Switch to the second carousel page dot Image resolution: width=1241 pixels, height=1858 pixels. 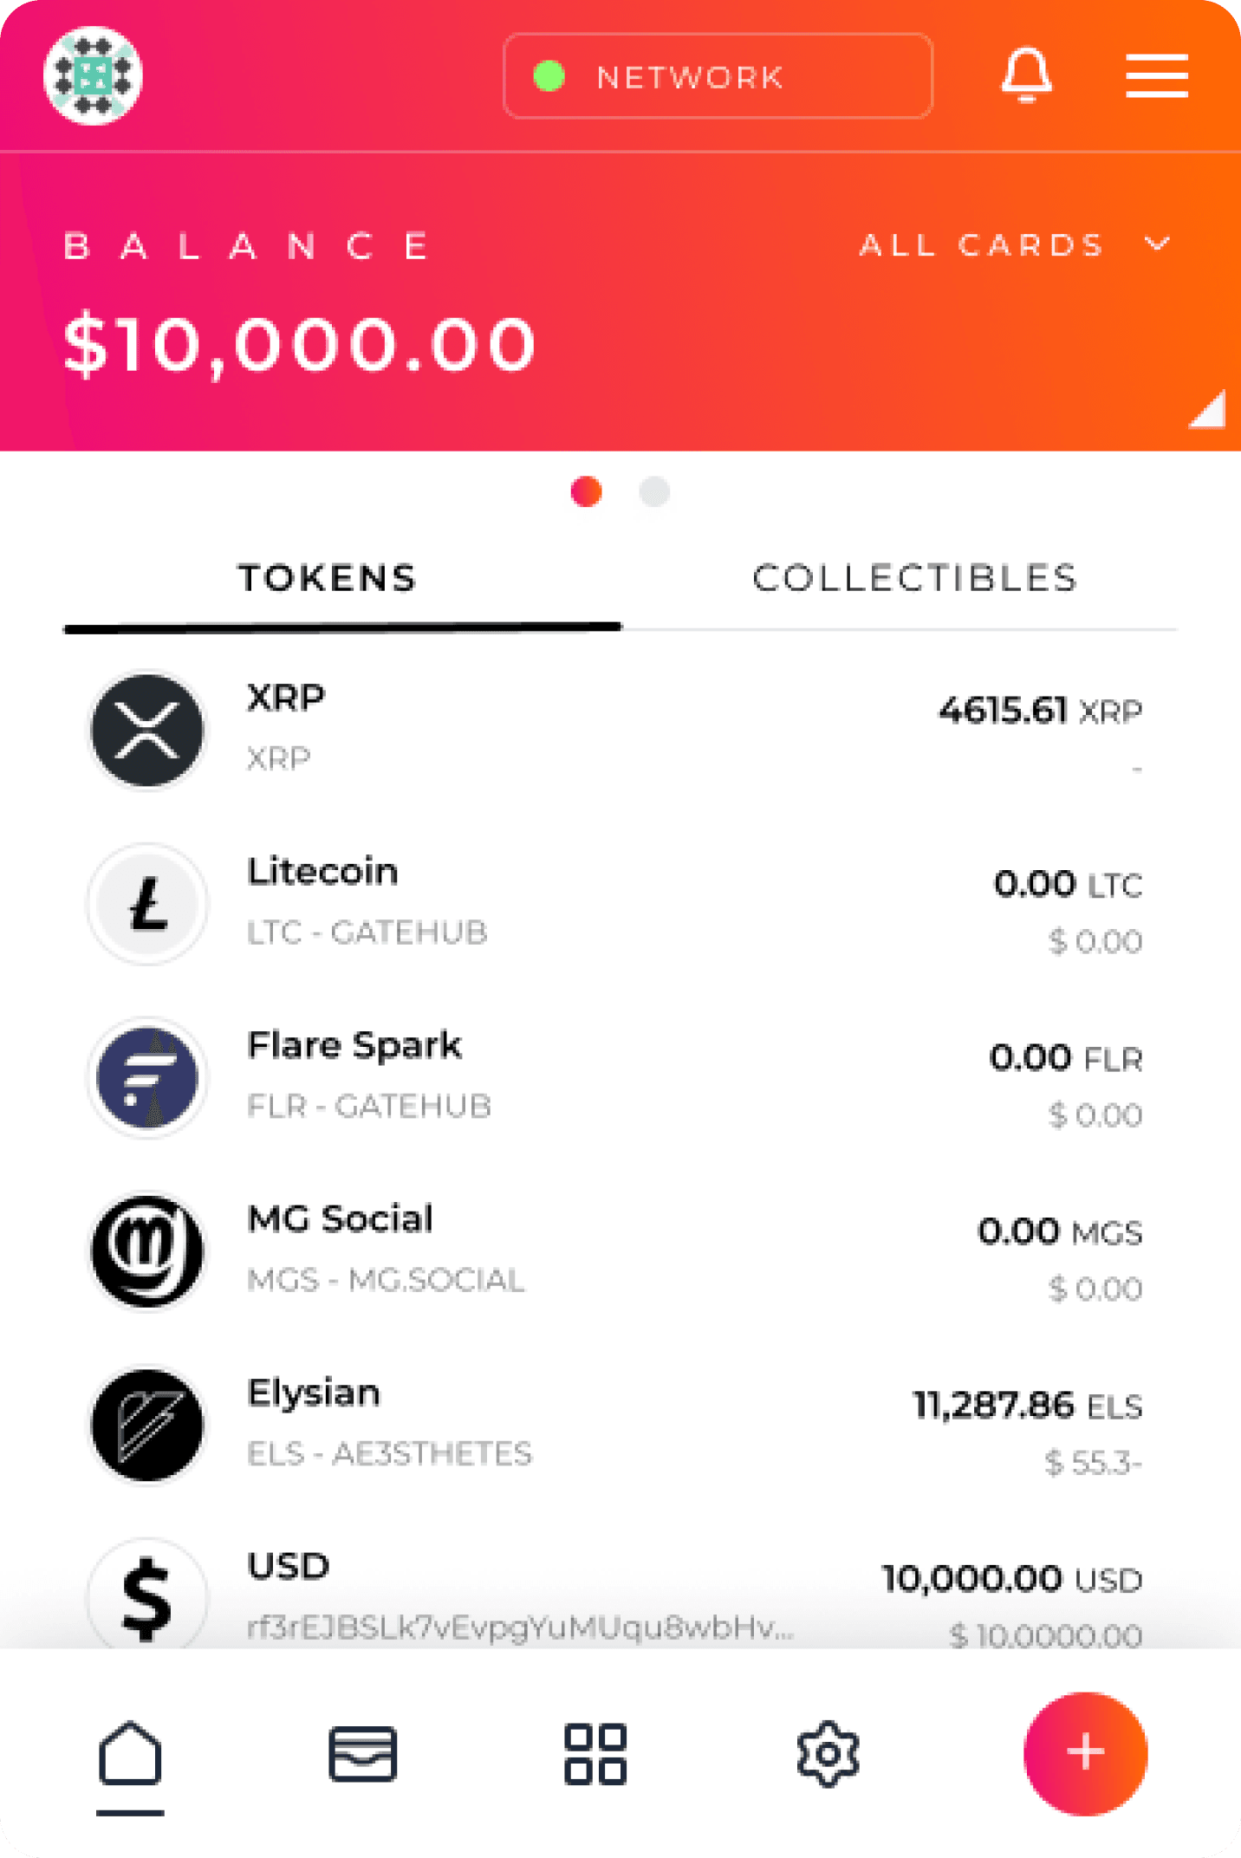tap(654, 491)
